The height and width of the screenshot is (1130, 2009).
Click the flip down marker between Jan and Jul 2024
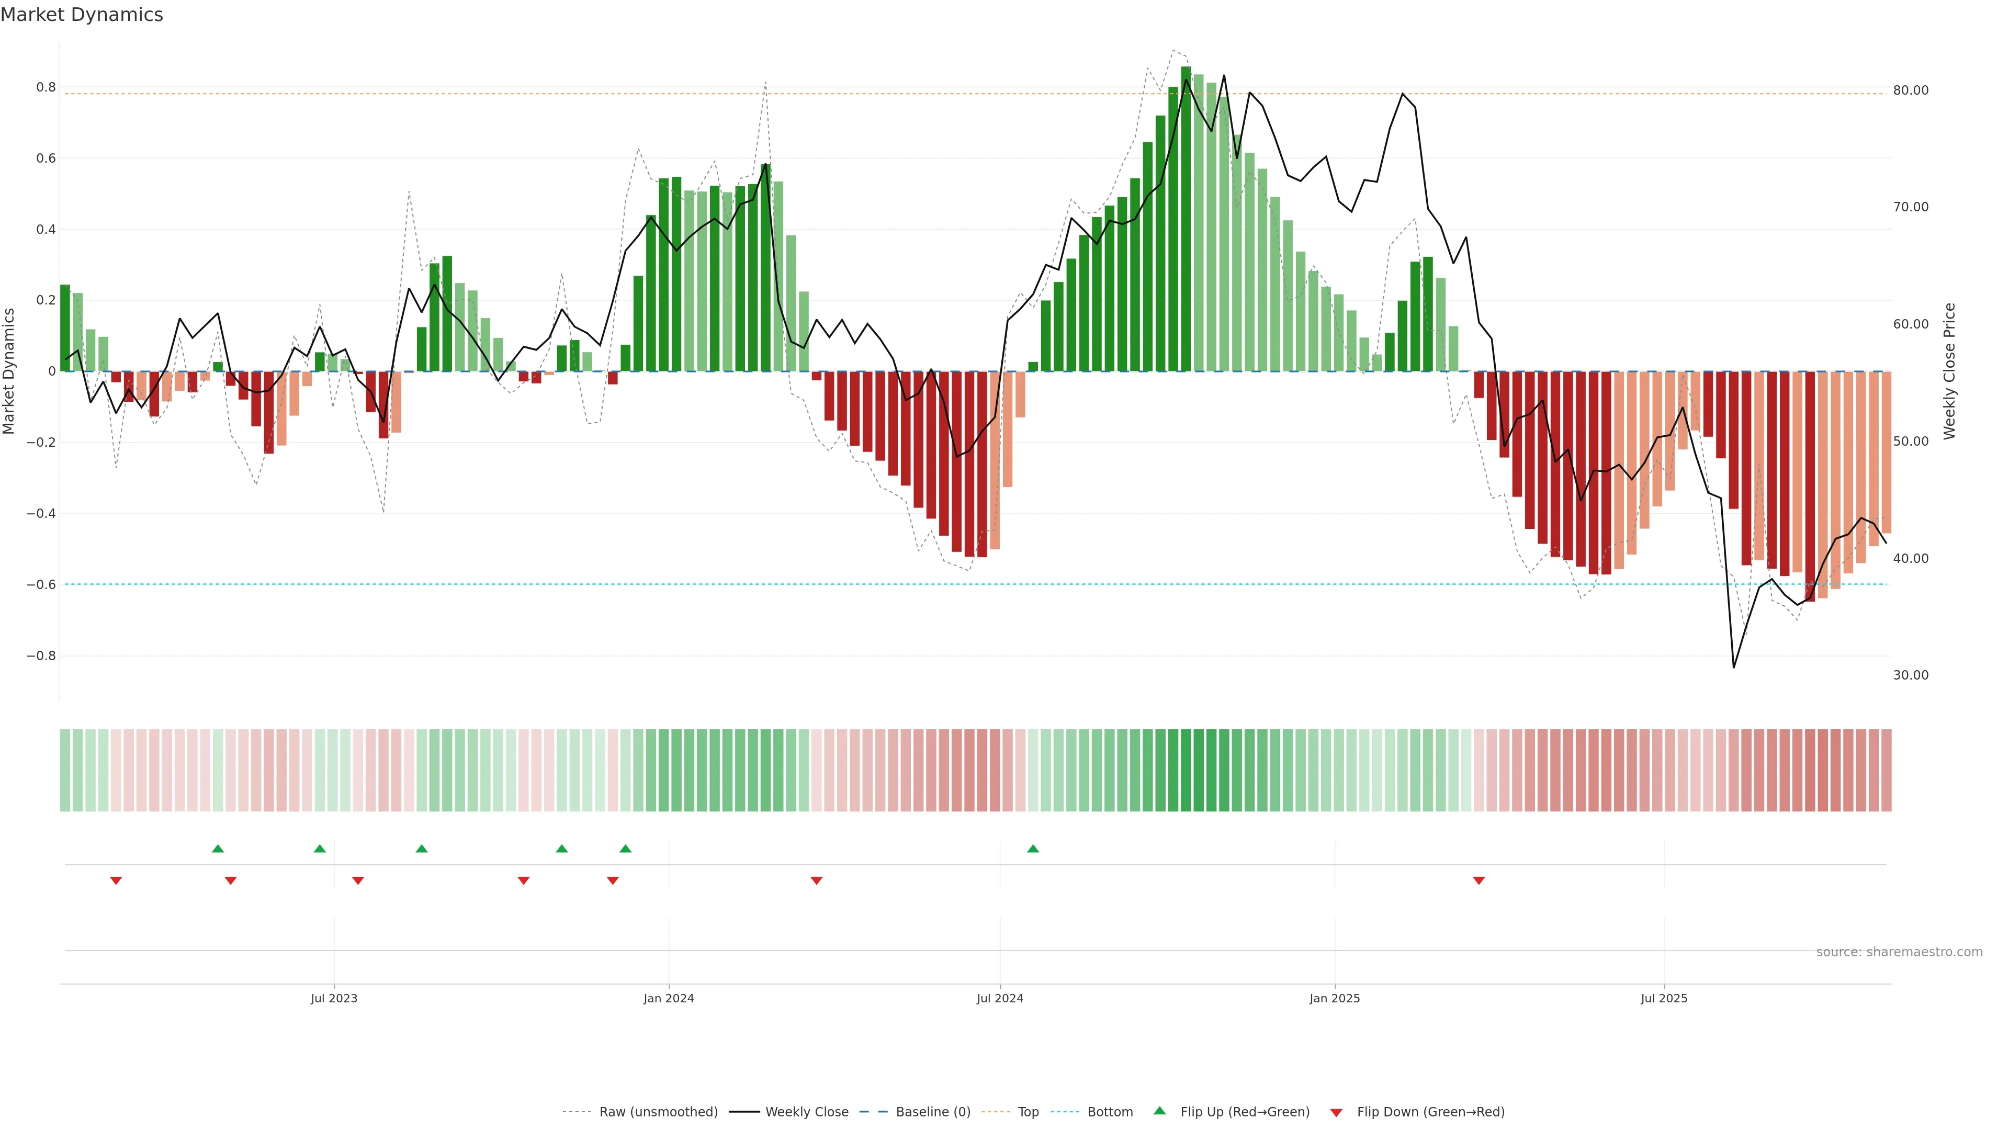pos(817,880)
